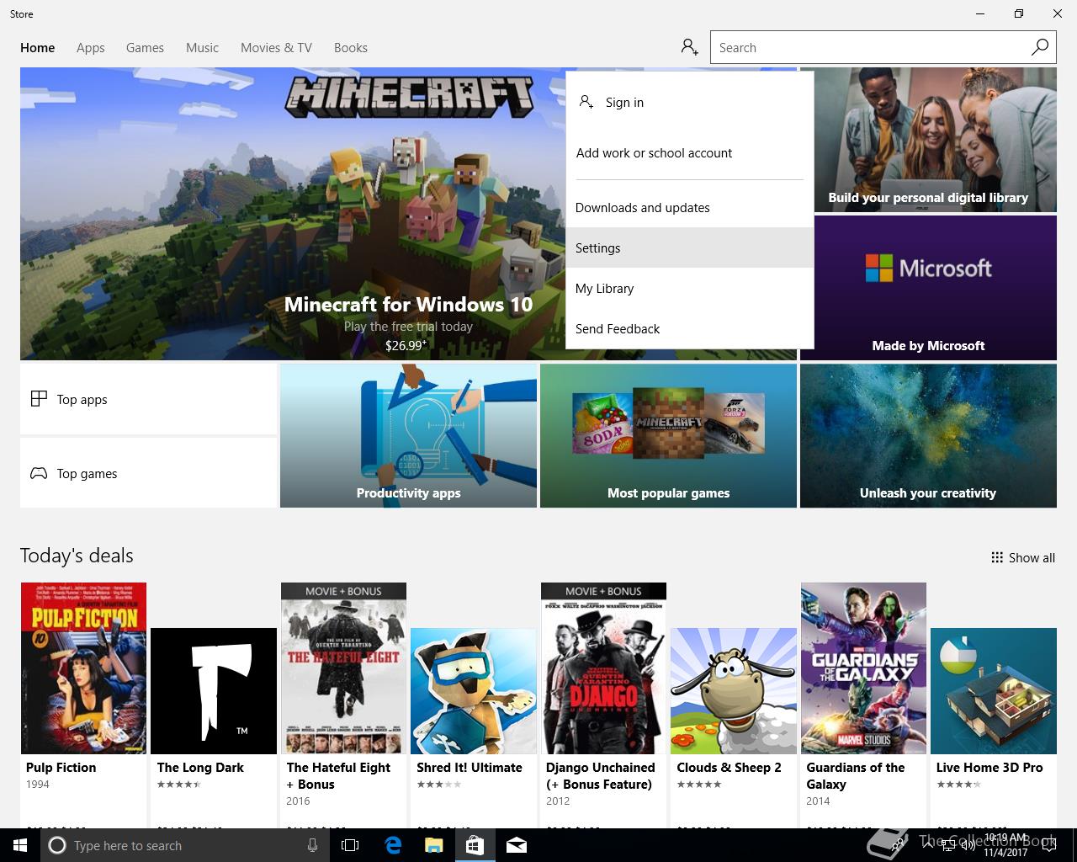The height and width of the screenshot is (862, 1077).
Task: Open Task View on the taskbar
Action: [350, 845]
